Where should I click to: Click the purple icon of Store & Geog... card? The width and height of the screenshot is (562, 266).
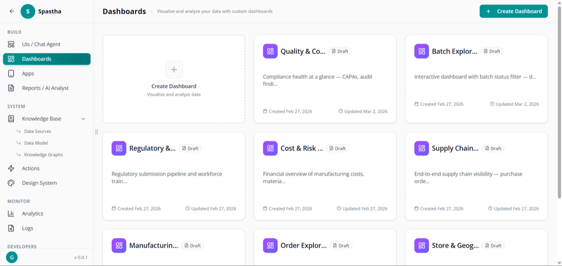point(421,245)
